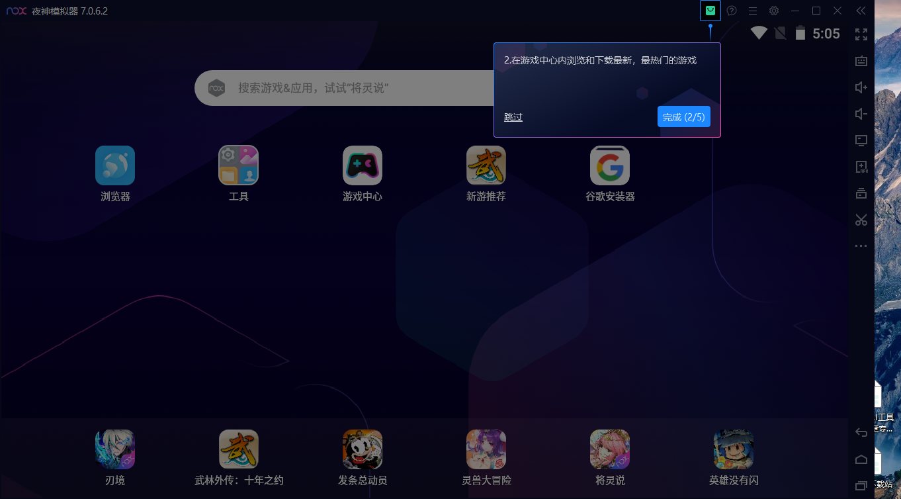Click the Android home button
Viewport: 901px width, 499px height.
point(861,459)
